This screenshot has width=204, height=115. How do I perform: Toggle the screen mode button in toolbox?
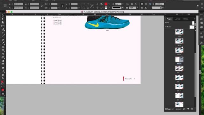pyautogui.click(x=3, y=94)
